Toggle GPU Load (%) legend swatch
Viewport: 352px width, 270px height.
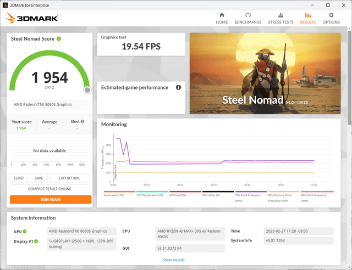[x=185, y=192]
